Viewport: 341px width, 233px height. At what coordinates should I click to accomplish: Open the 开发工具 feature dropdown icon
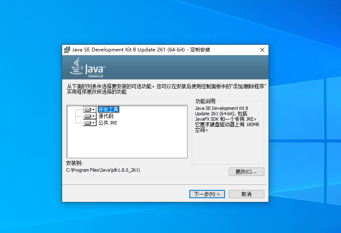(x=90, y=109)
